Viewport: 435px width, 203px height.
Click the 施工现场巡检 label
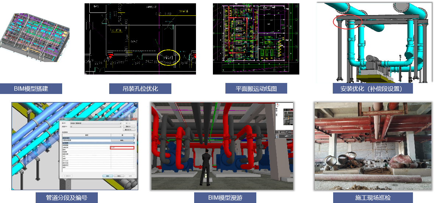372,197
